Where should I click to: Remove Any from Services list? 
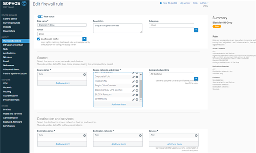[196, 135]
